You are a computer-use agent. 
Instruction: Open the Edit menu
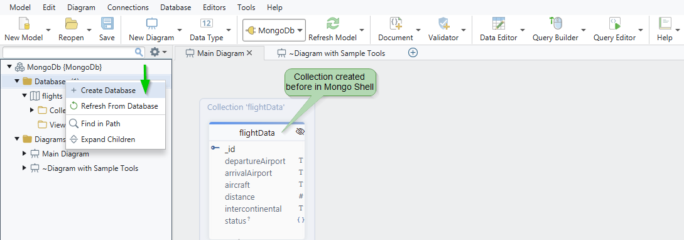click(49, 8)
